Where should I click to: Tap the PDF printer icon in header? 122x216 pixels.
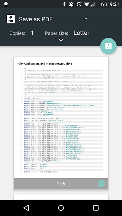(11, 19)
